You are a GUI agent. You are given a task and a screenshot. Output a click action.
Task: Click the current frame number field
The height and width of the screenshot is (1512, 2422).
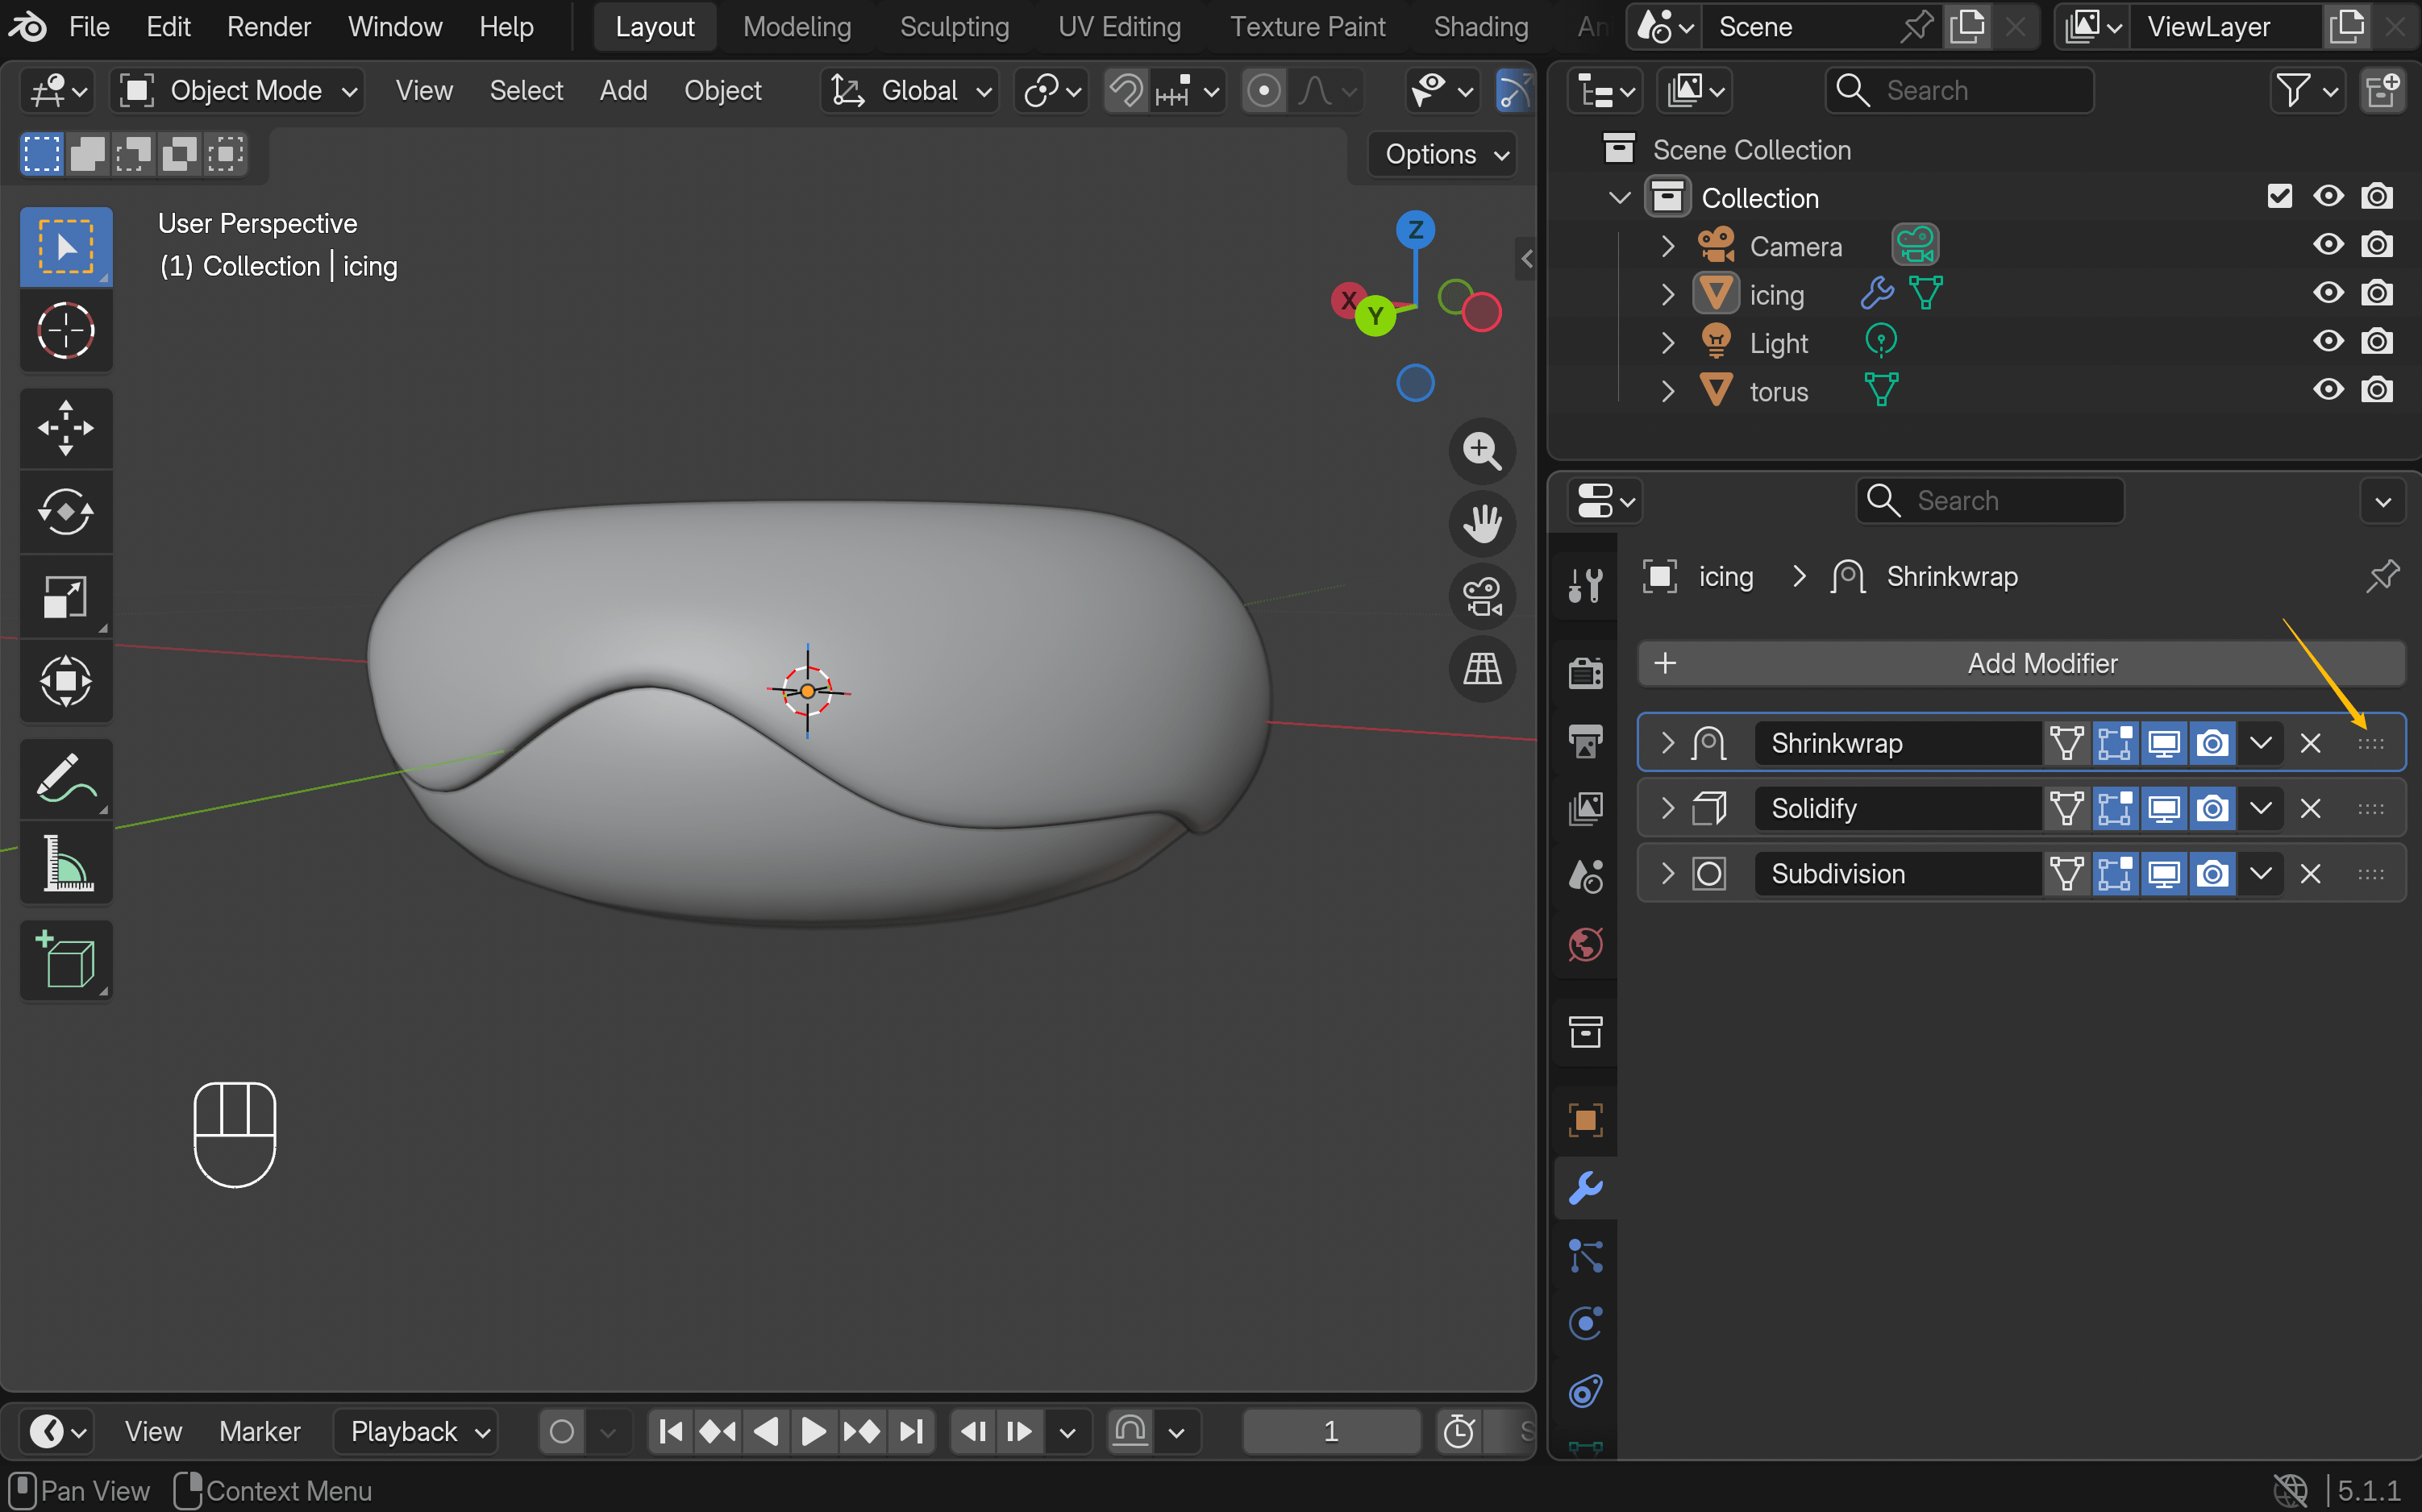click(x=1330, y=1432)
